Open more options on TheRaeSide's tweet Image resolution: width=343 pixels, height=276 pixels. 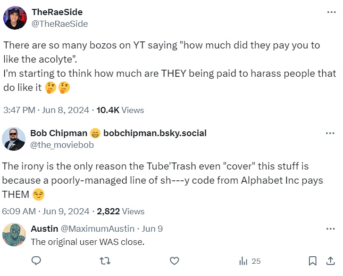[331, 12]
